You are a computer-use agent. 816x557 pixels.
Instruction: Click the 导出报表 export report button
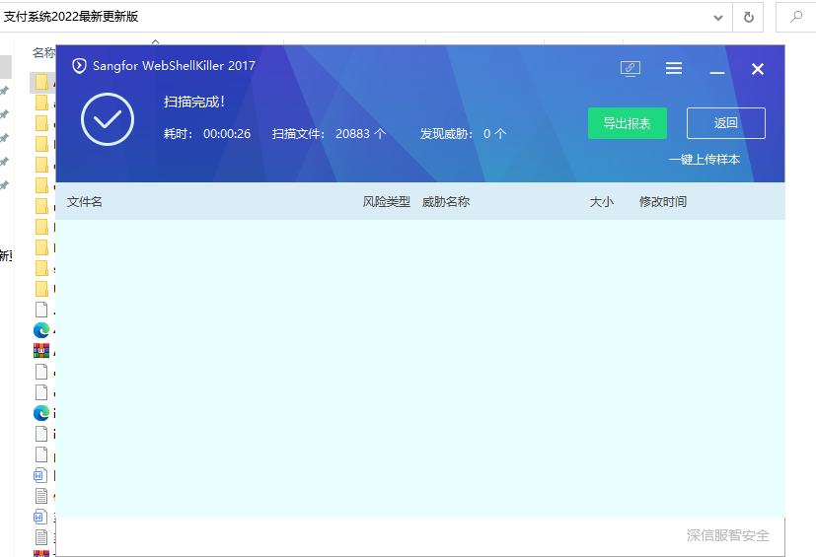click(627, 123)
